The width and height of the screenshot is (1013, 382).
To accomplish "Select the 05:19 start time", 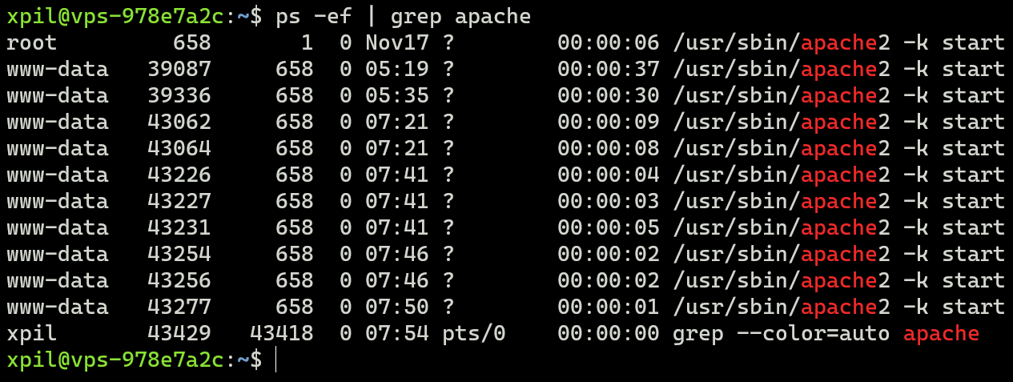I will coord(391,69).
